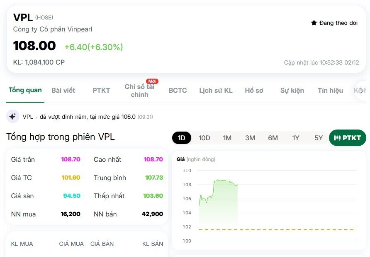The width and height of the screenshot is (370, 257).
Task: Select the 5Y chart range
Action: [318, 138]
